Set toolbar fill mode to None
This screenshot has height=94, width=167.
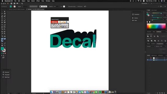coord(5,53)
